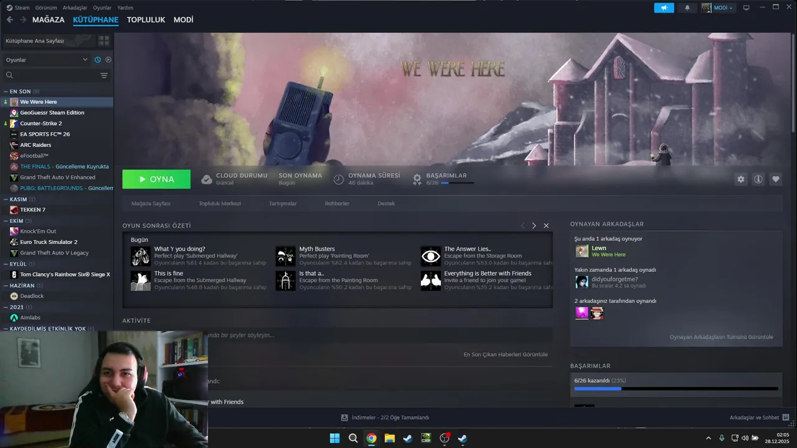
Task: Click in the library search field
Action: tap(56, 75)
